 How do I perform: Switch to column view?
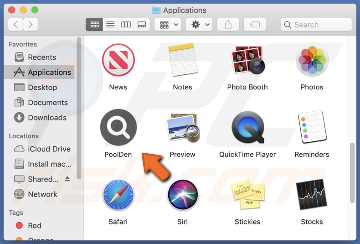click(126, 24)
